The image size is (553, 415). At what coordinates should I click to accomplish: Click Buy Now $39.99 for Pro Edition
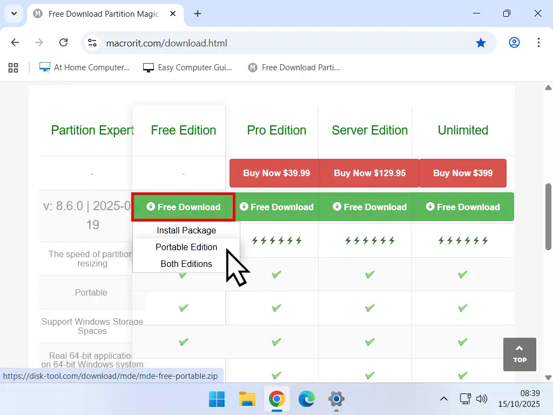(276, 173)
